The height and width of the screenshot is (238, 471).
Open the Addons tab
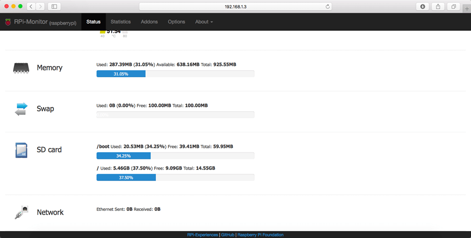pos(149,22)
